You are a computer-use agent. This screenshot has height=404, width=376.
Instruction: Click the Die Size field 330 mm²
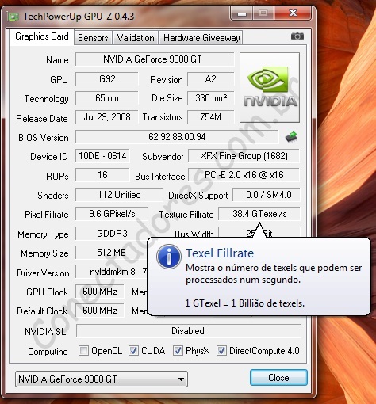(x=211, y=98)
